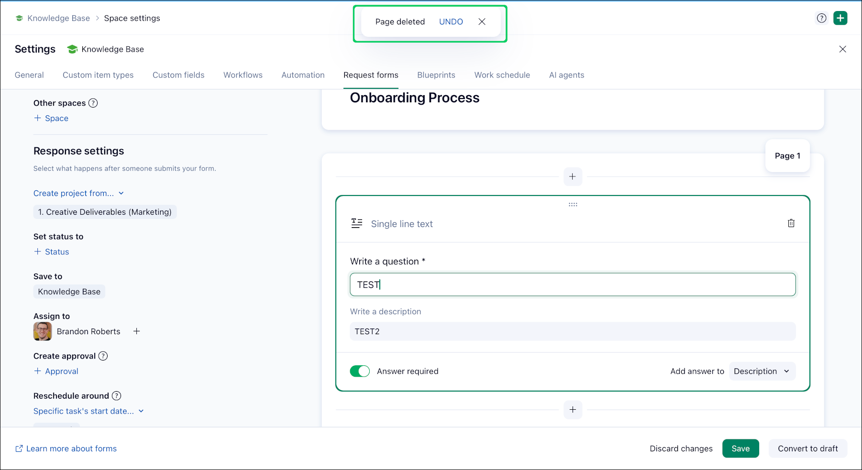Click Convert to draft button
862x470 pixels.
[x=807, y=448]
